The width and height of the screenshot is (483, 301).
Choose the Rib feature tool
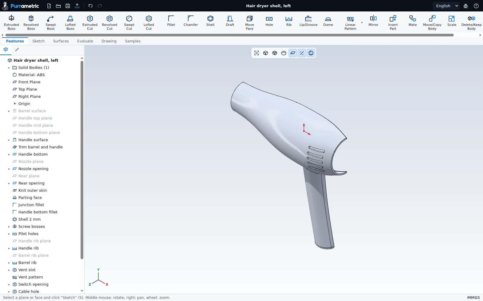289,21
